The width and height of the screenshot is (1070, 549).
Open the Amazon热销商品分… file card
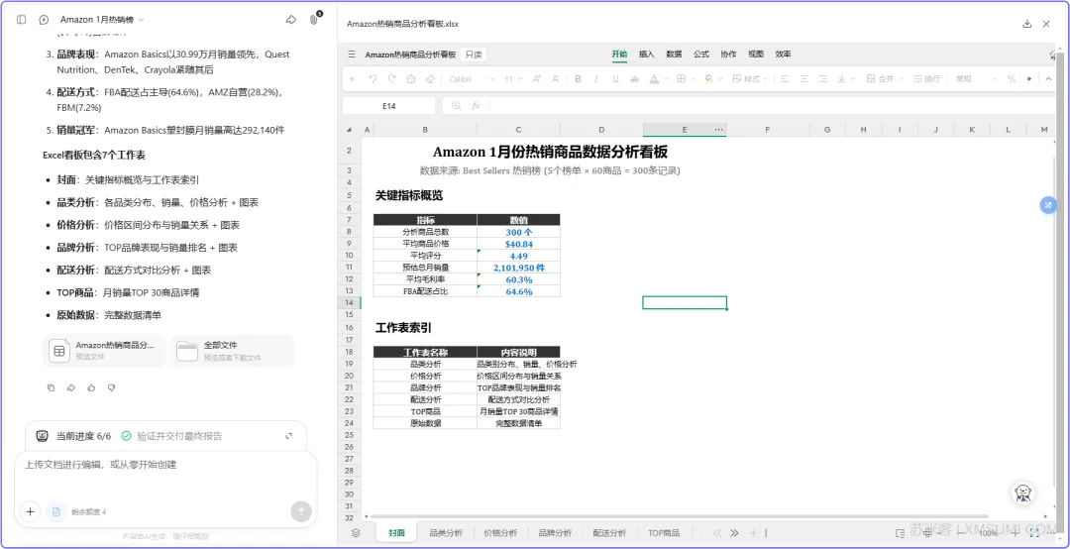click(104, 350)
